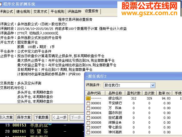Click the icon beside code 000001
This screenshot has height=137, width=182.
88,103
